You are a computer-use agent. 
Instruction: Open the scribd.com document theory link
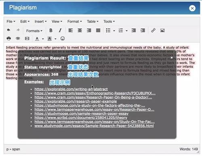pos(81,118)
